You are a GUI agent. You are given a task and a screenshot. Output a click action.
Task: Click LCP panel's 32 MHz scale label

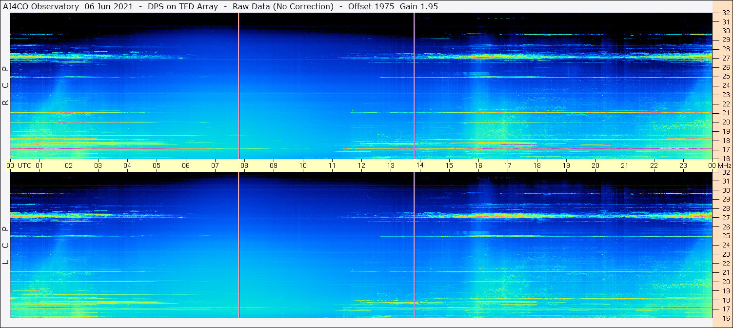pos(726,172)
